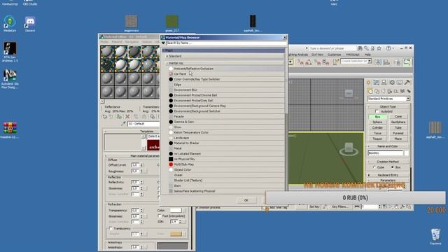Open the Utilities hammer tab in command panel
Viewport: 448px width, 252px height.
pos(407,83)
